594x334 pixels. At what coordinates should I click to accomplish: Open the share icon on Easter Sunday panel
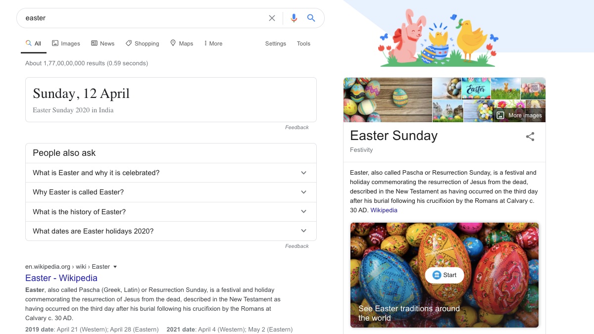[530, 137]
